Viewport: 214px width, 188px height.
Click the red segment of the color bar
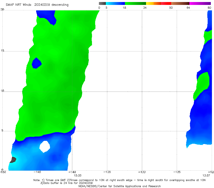[x=166, y=3]
